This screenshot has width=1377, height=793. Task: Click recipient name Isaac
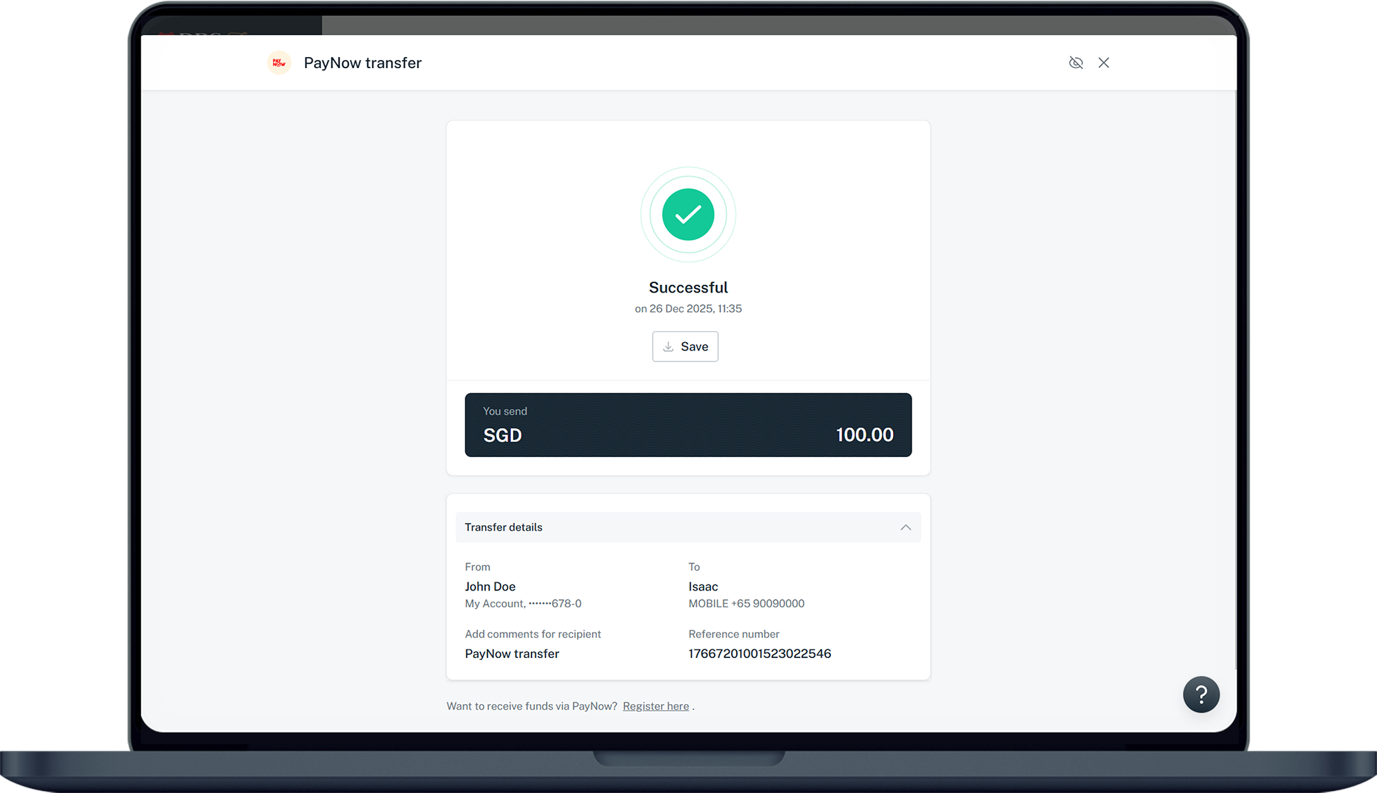pos(703,586)
